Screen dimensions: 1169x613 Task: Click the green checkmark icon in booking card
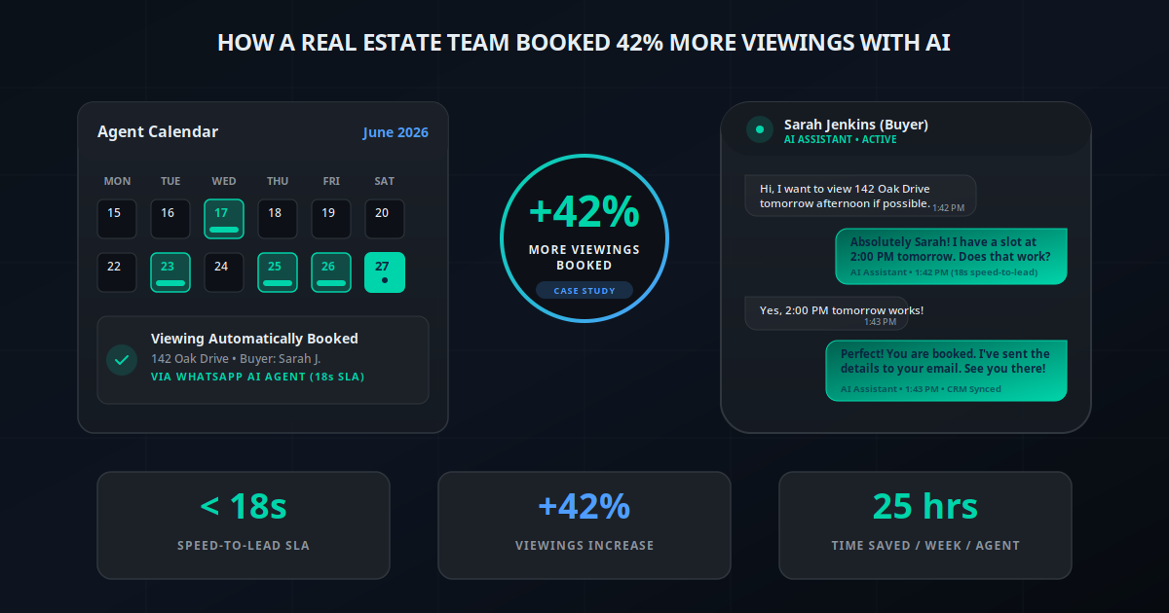[x=122, y=359]
